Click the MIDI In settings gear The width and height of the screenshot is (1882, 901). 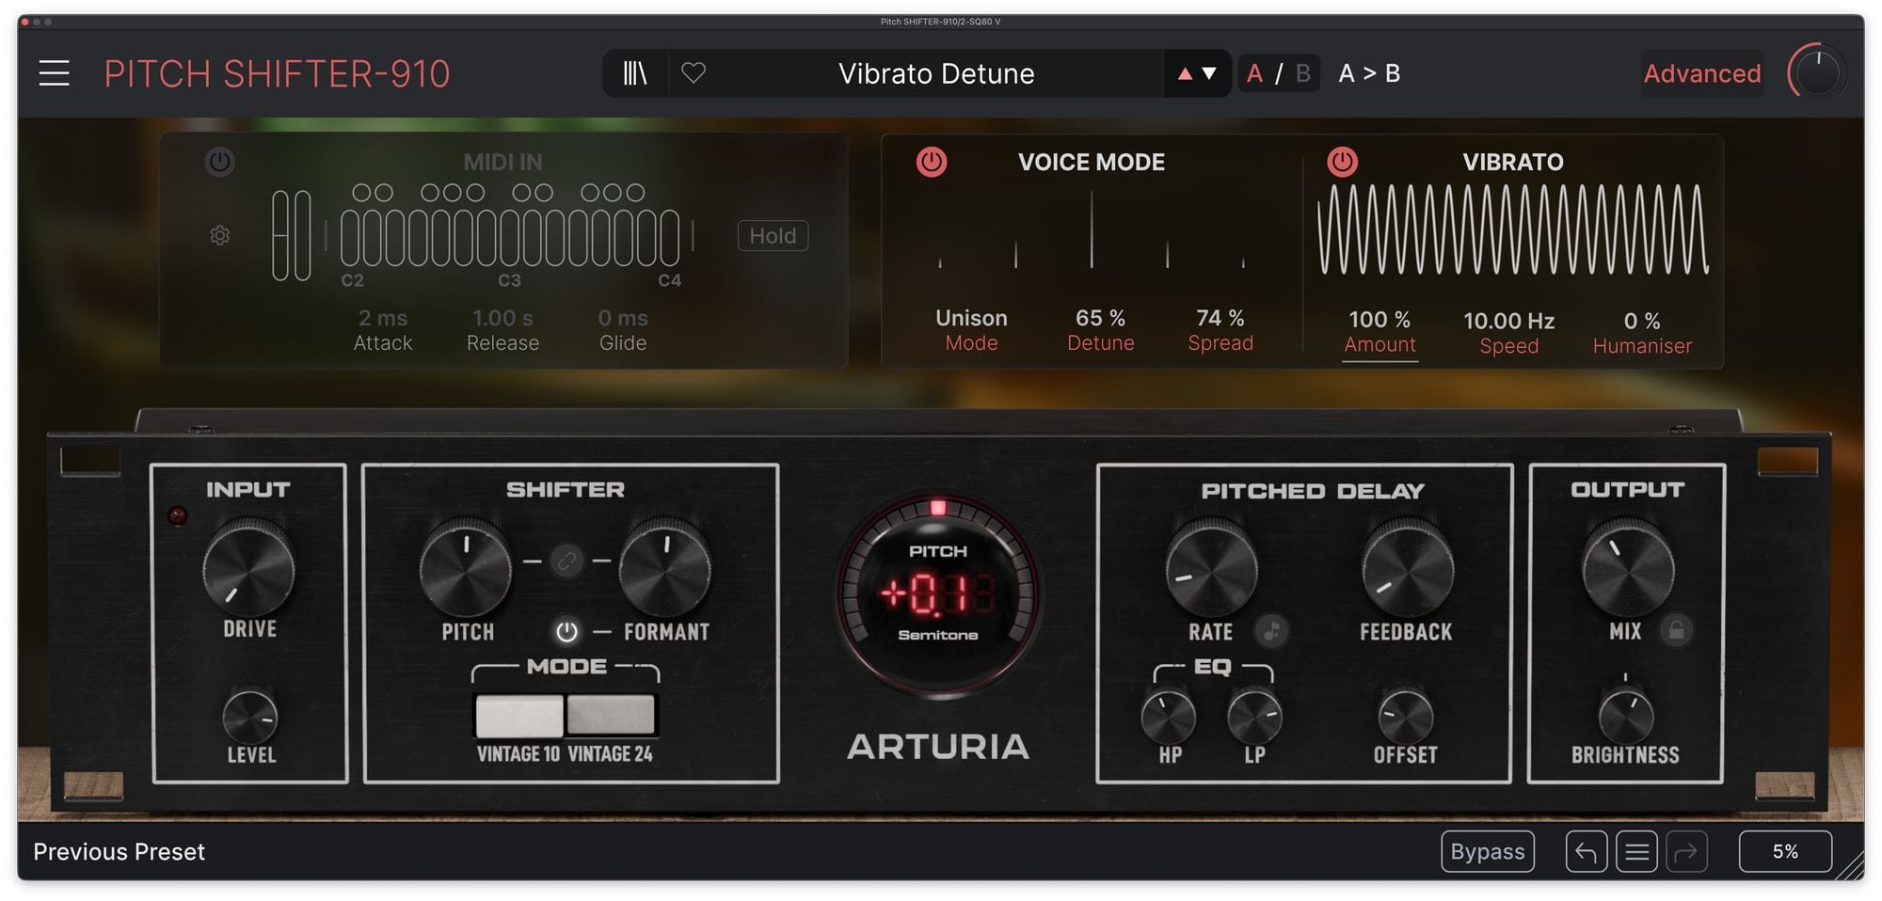click(220, 235)
